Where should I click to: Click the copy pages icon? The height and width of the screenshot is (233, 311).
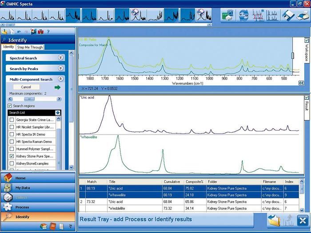(12, 32)
